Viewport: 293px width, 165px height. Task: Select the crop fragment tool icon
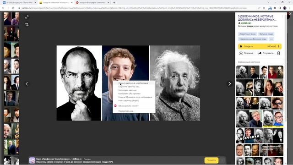(27, 24)
